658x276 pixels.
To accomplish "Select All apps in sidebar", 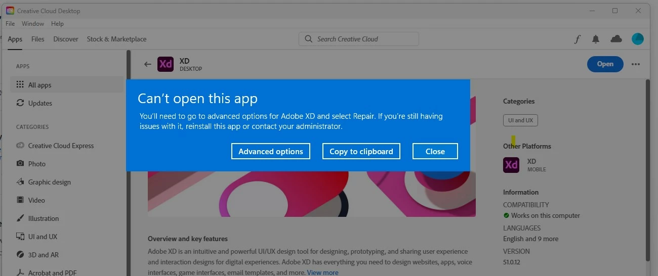I will pos(67,85).
